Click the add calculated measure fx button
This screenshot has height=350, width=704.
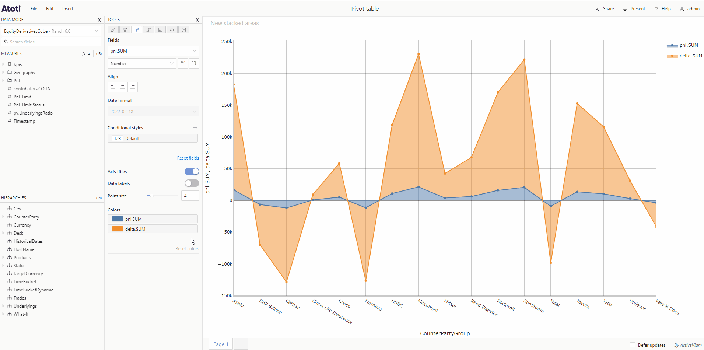86,54
